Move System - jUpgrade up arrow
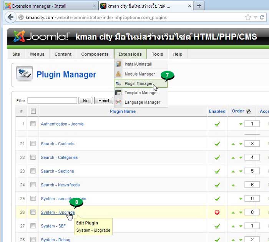Screen dimensions: 269x242 (x=233, y=213)
